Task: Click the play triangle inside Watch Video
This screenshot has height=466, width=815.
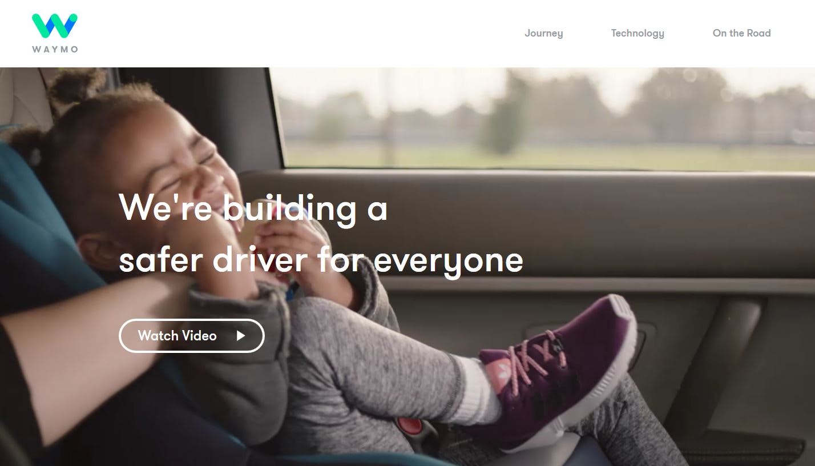Action: [x=241, y=336]
